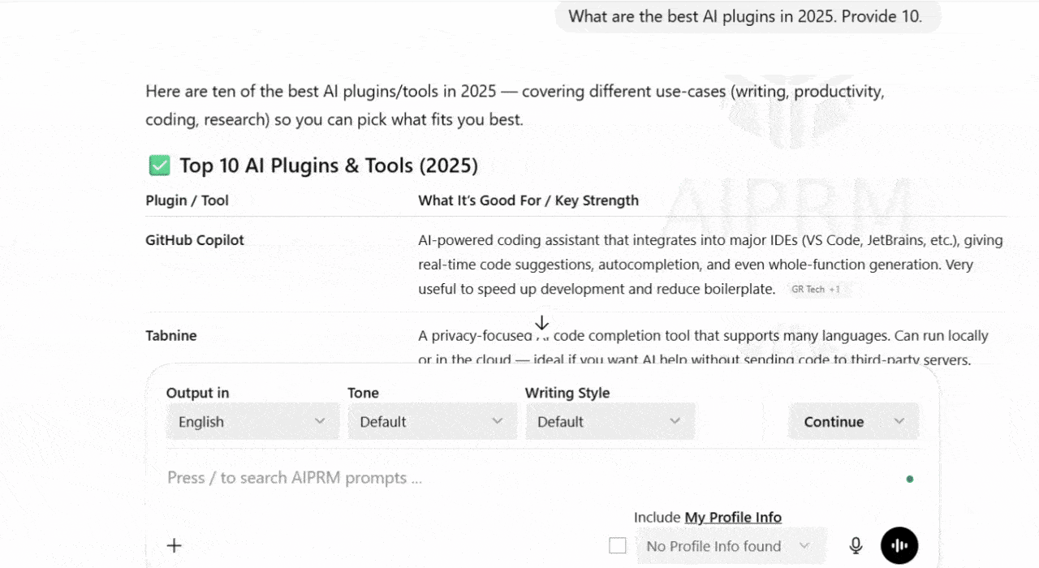Open the GR Tech source citation chip
This screenshot has width=1039, height=568.
(x=815, y=290)
